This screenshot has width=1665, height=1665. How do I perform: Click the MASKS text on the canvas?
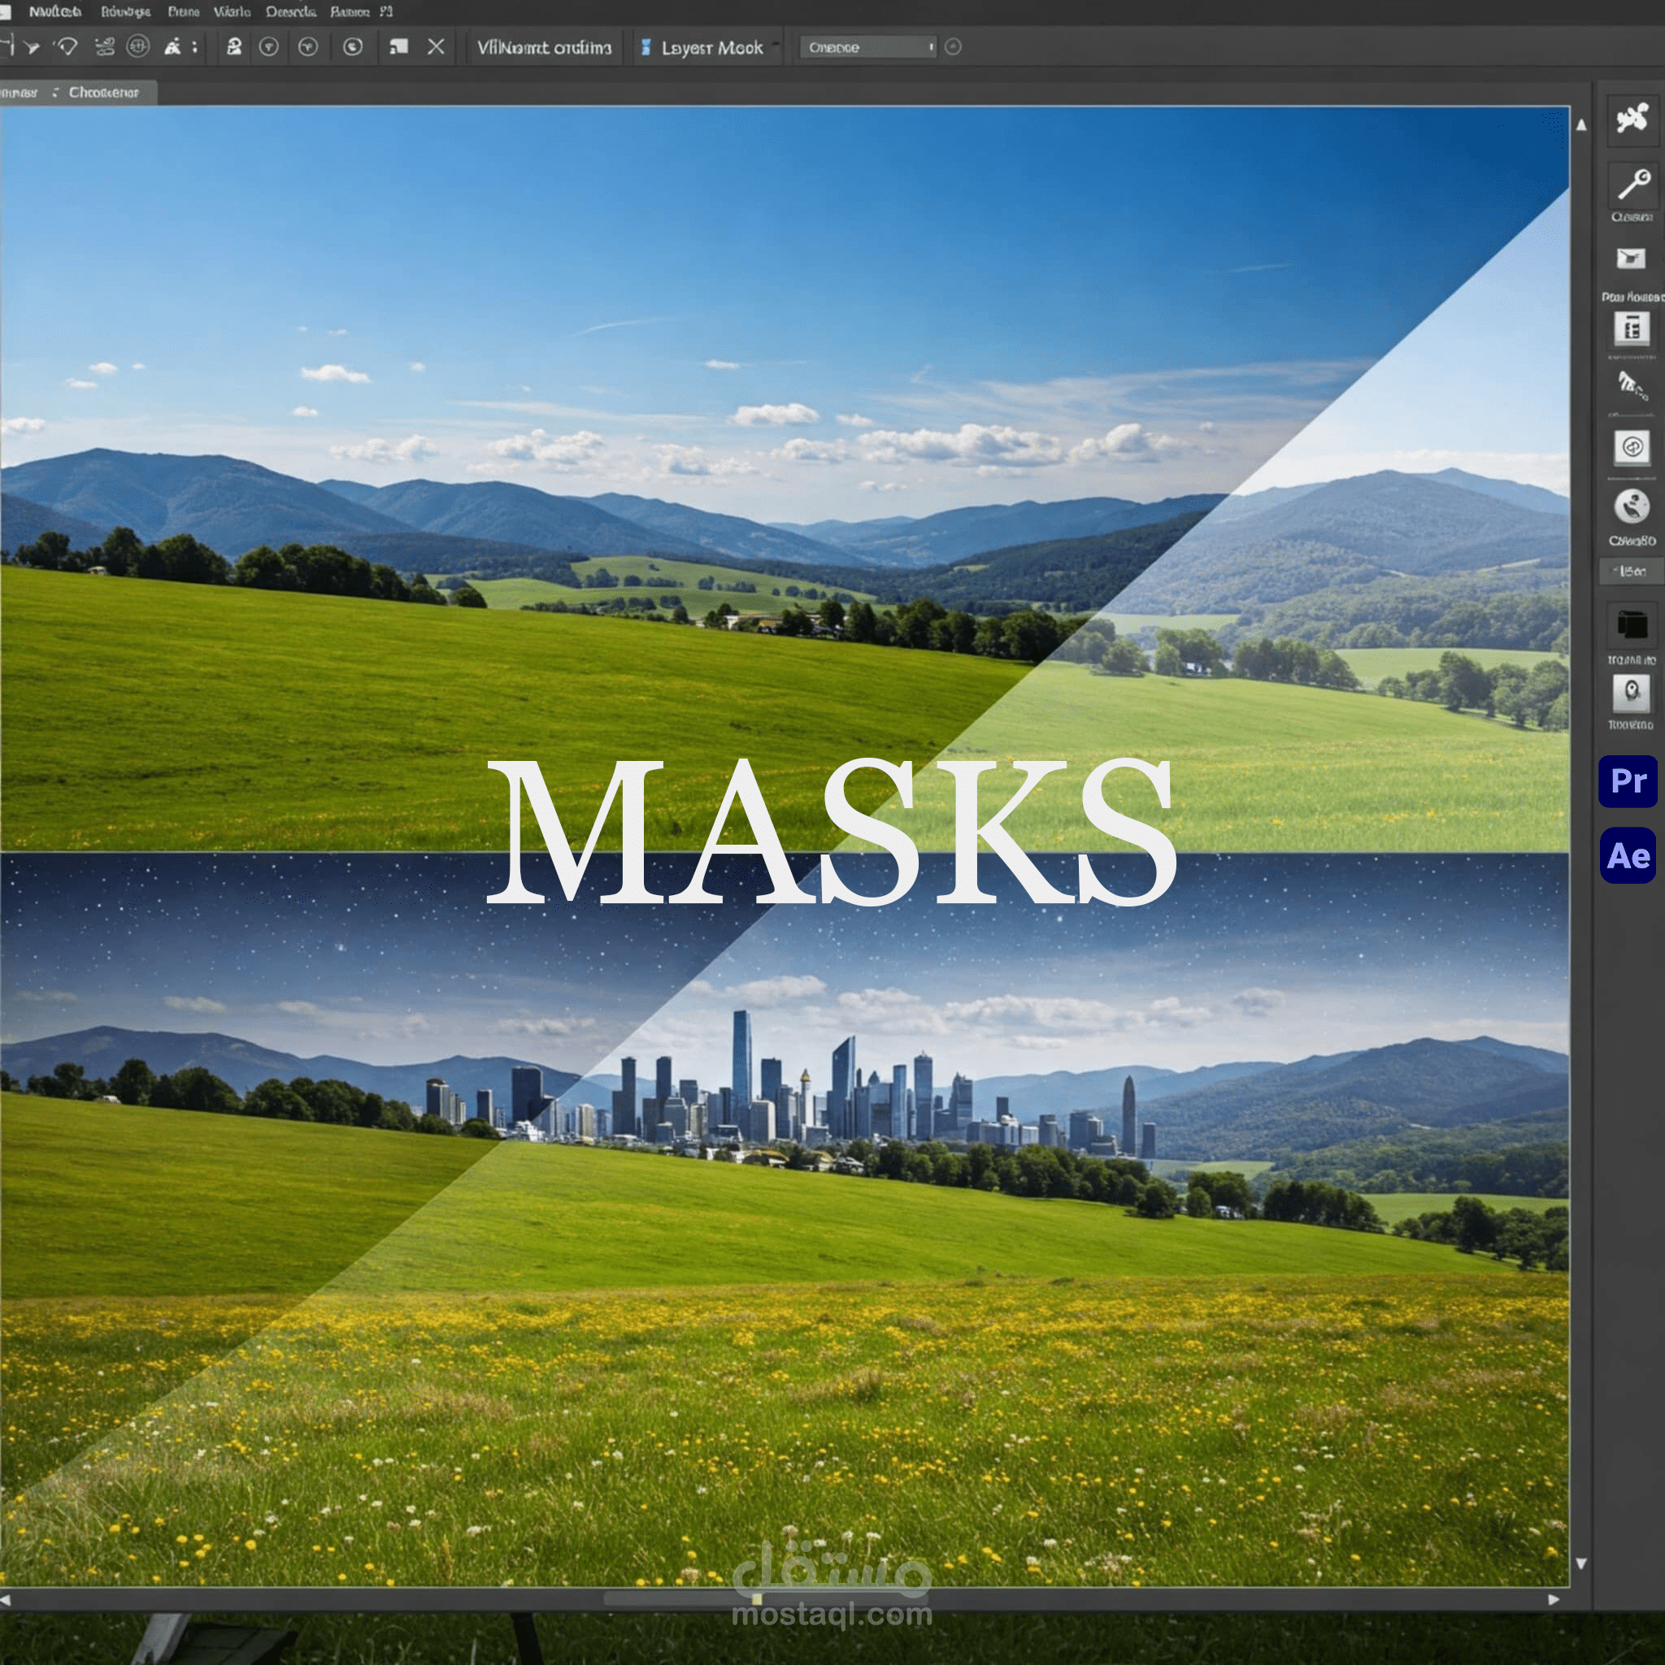[832, 832]
